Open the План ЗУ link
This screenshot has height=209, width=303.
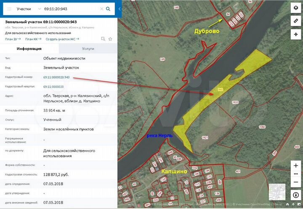[13, 39]
